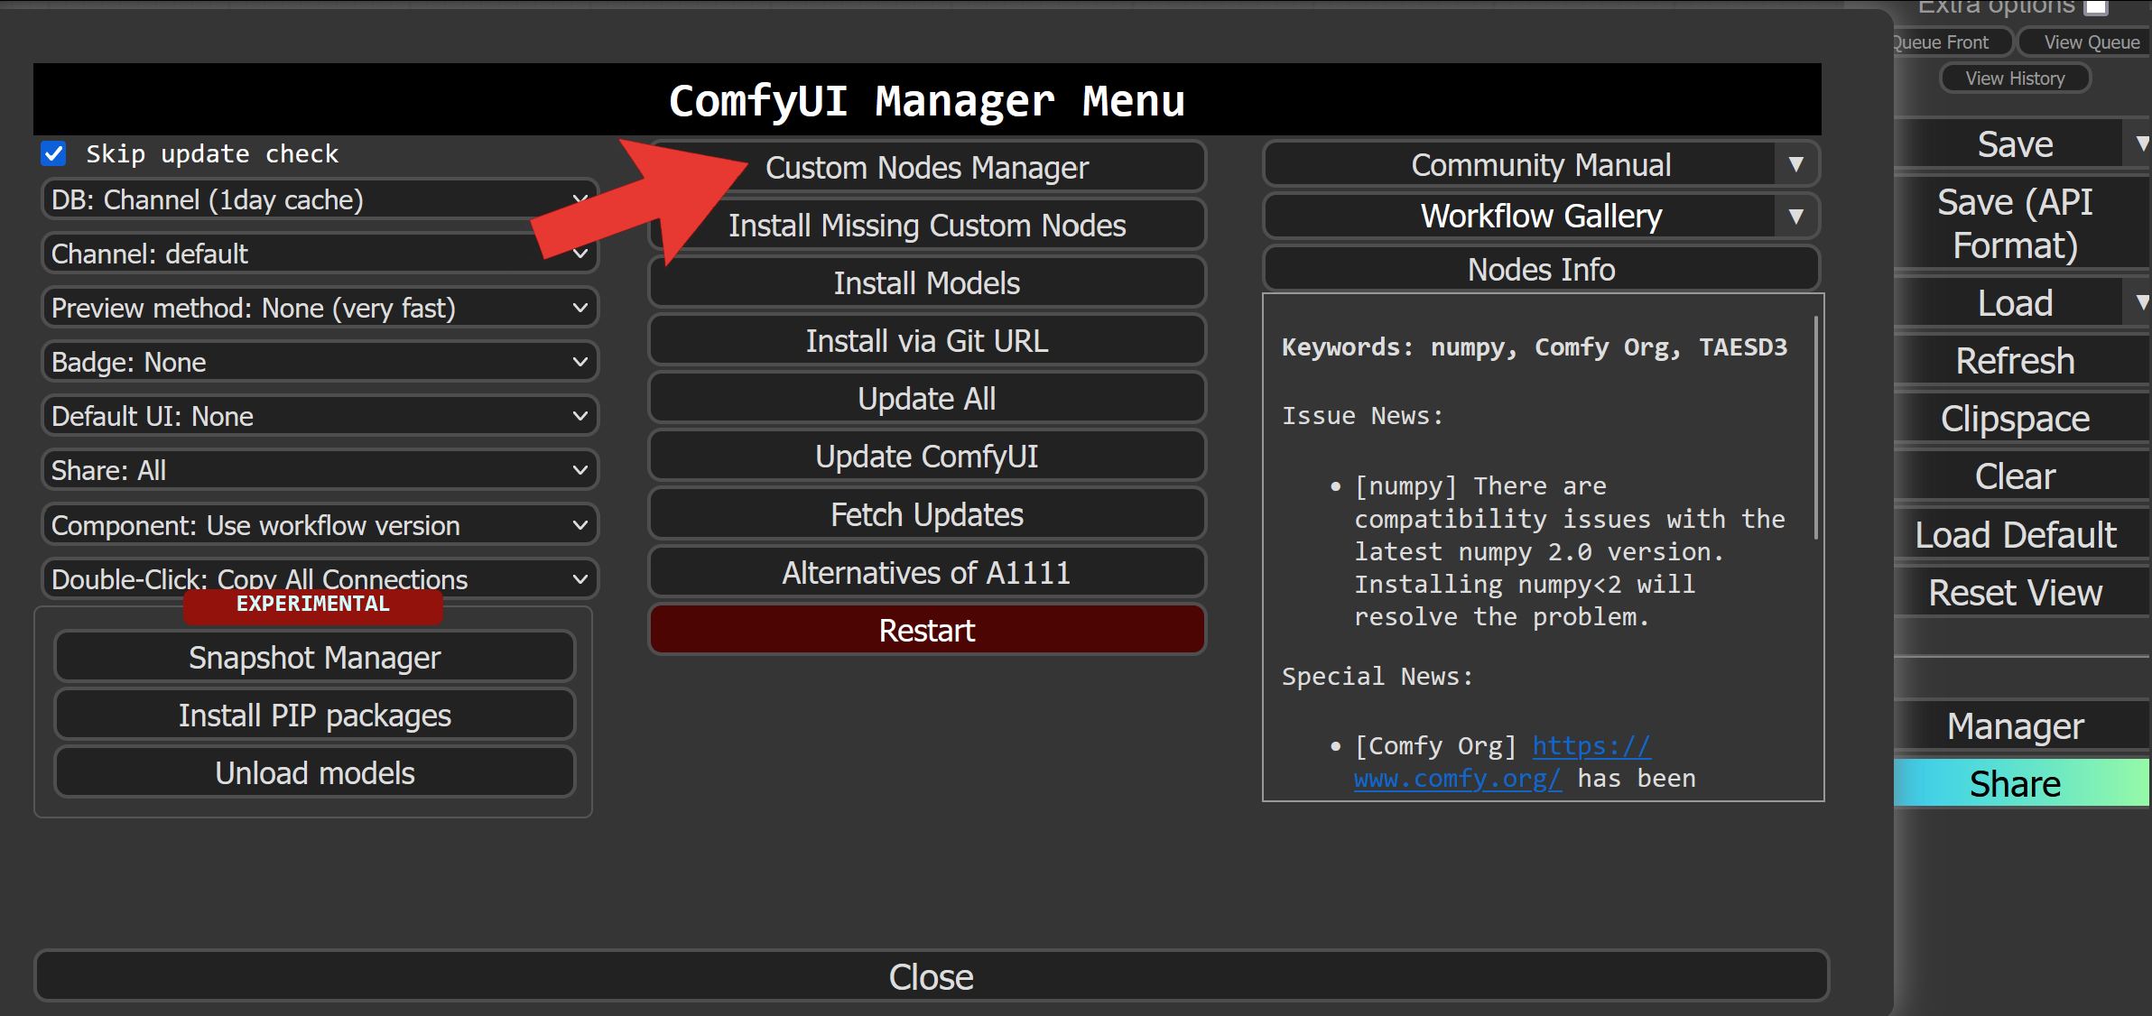The image size is (2152, 1016).
Task: Expand the Community Manual dropdown
Action: click(1796, 163)
